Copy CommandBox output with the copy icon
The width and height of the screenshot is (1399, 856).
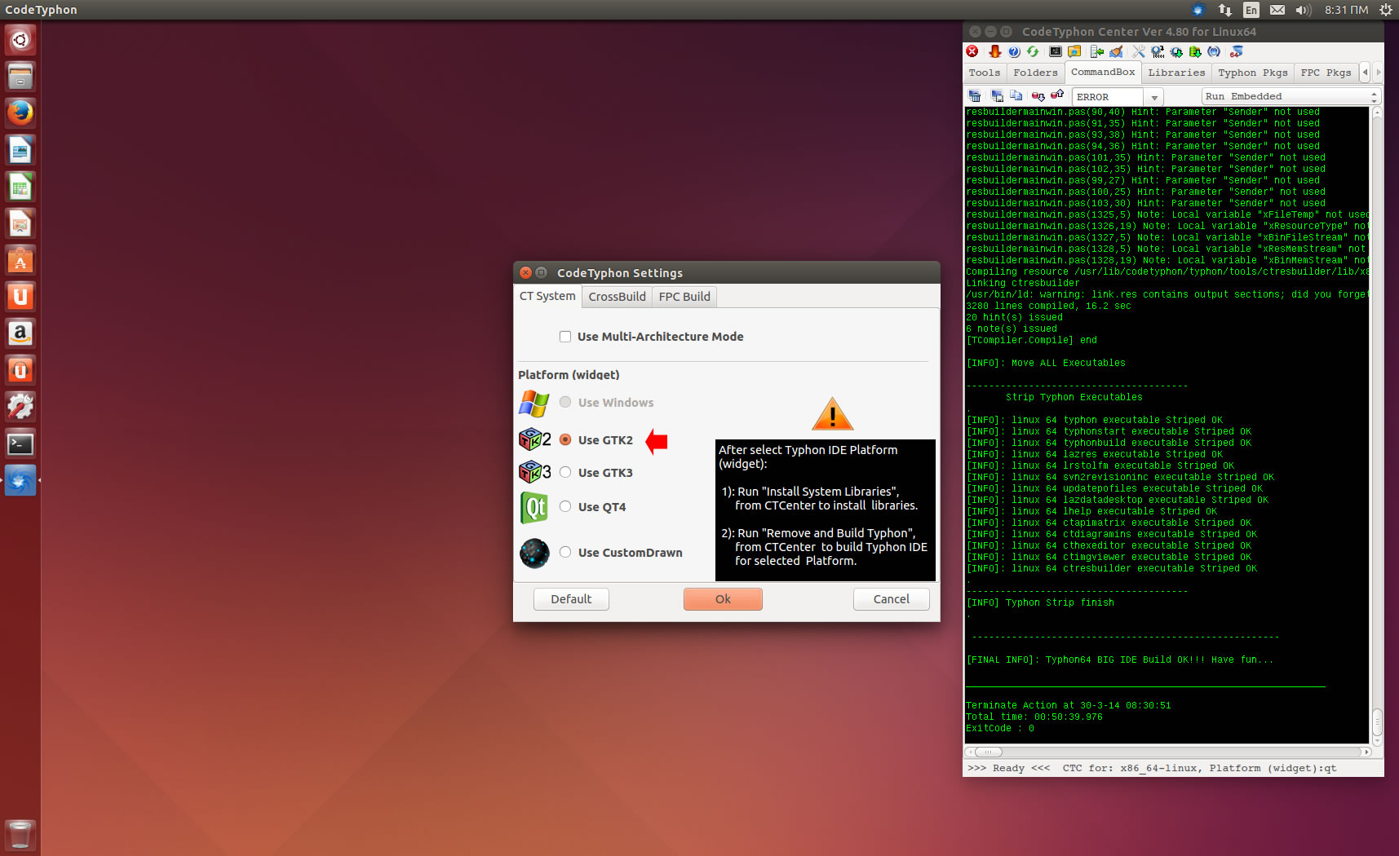pos(1016,96)
